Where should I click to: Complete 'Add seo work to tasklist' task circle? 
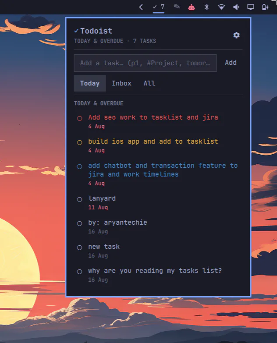(x=80, y=118)
